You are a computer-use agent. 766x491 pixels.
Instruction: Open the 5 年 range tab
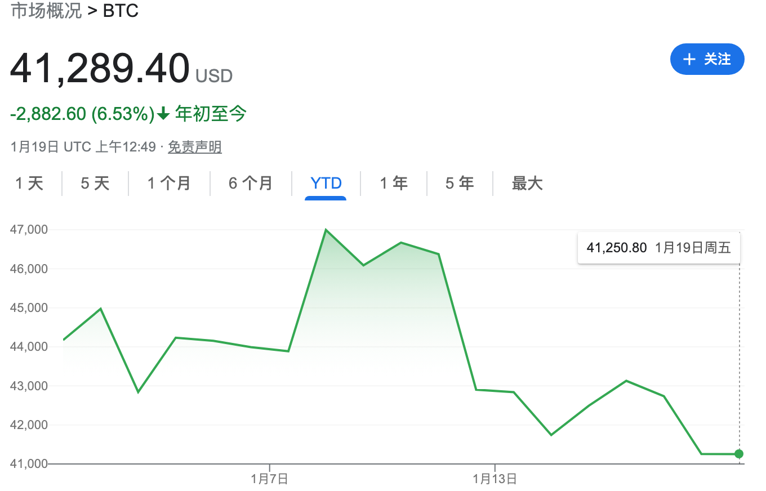(x=460, y=184)
